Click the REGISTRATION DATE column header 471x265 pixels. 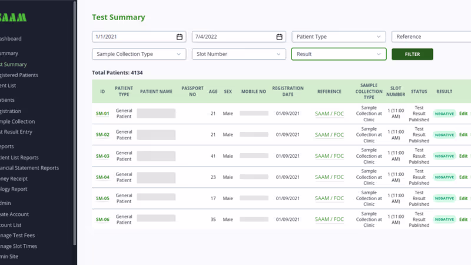point(288,91)
